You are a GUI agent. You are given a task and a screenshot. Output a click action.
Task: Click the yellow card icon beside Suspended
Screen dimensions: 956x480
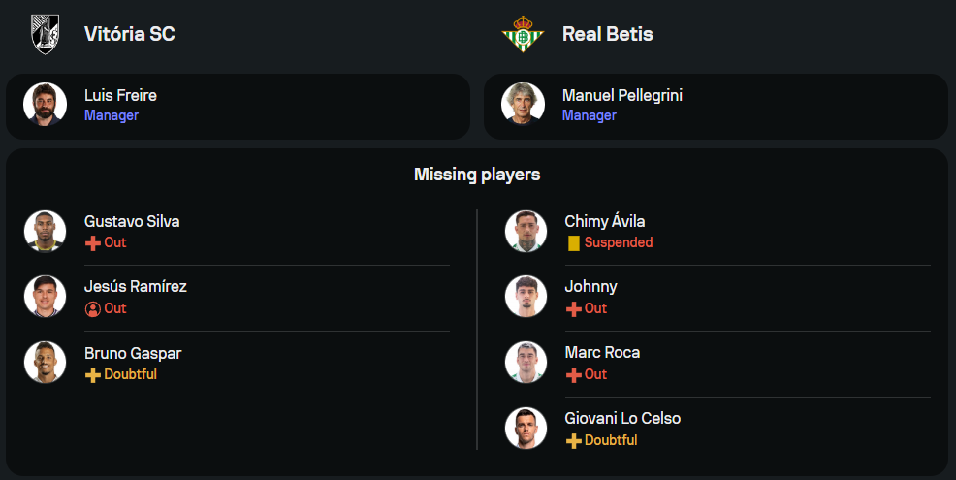[x=574, y=243]
